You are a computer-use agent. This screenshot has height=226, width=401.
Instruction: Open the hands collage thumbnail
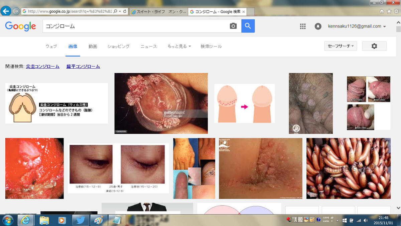click(194, 168)
